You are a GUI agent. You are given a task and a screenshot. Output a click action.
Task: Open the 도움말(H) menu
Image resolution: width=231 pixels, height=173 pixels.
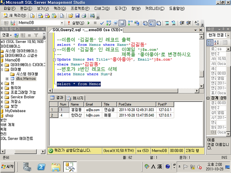tap(177, 9)
